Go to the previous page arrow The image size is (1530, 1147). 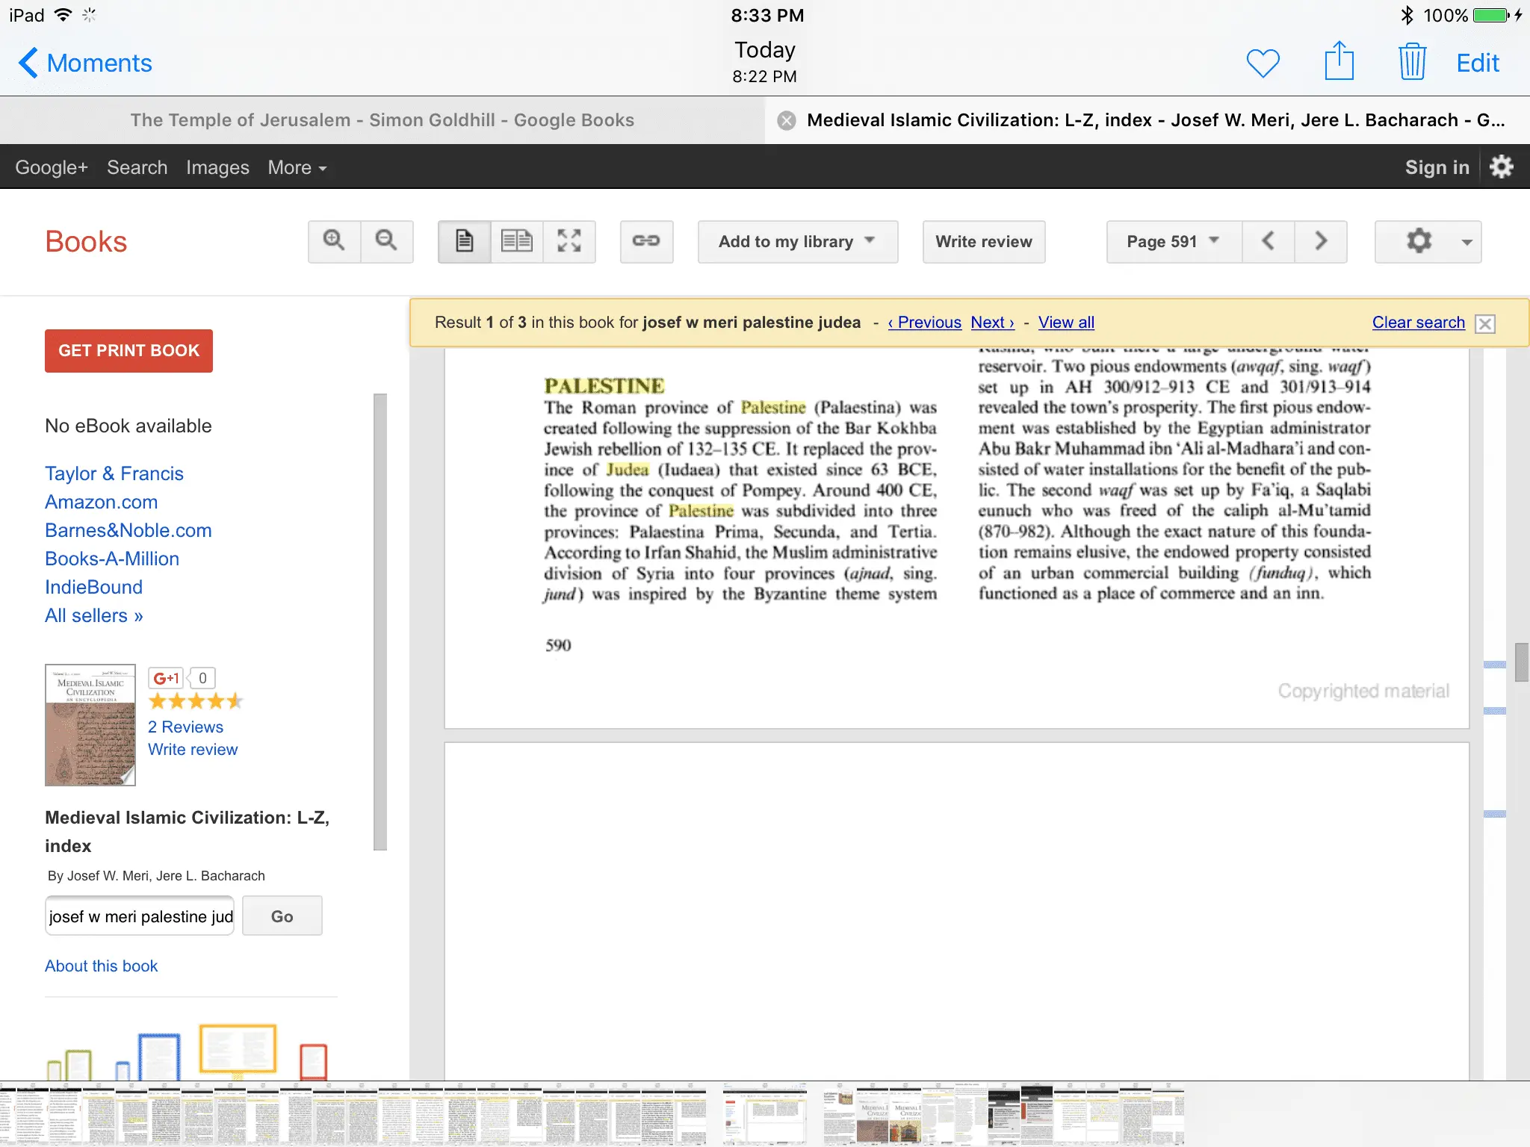click(1268, 241)
